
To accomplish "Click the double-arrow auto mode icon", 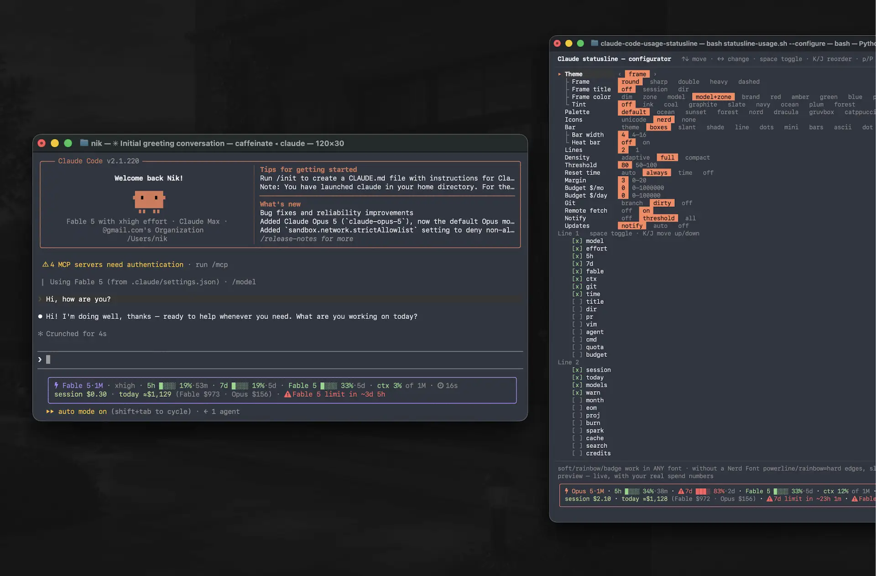I will 50,411.
